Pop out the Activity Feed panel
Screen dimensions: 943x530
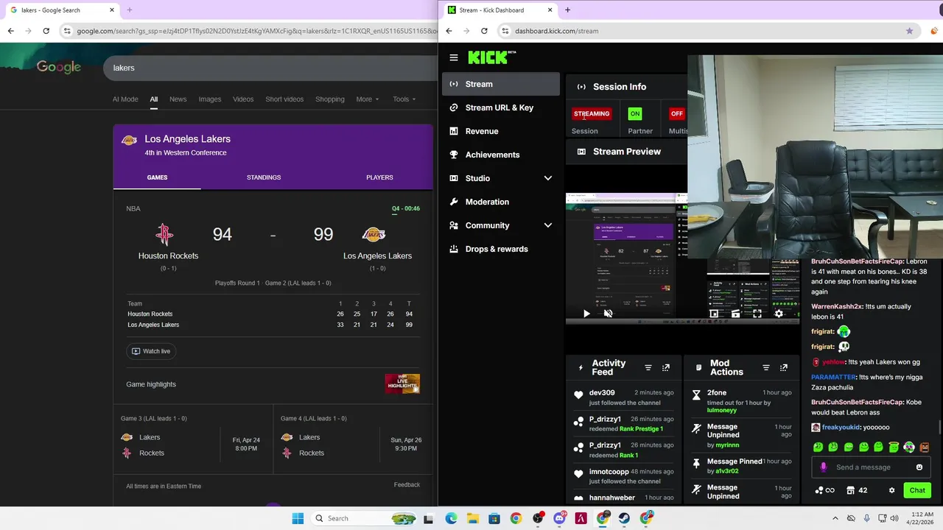(x=666, y=367)
